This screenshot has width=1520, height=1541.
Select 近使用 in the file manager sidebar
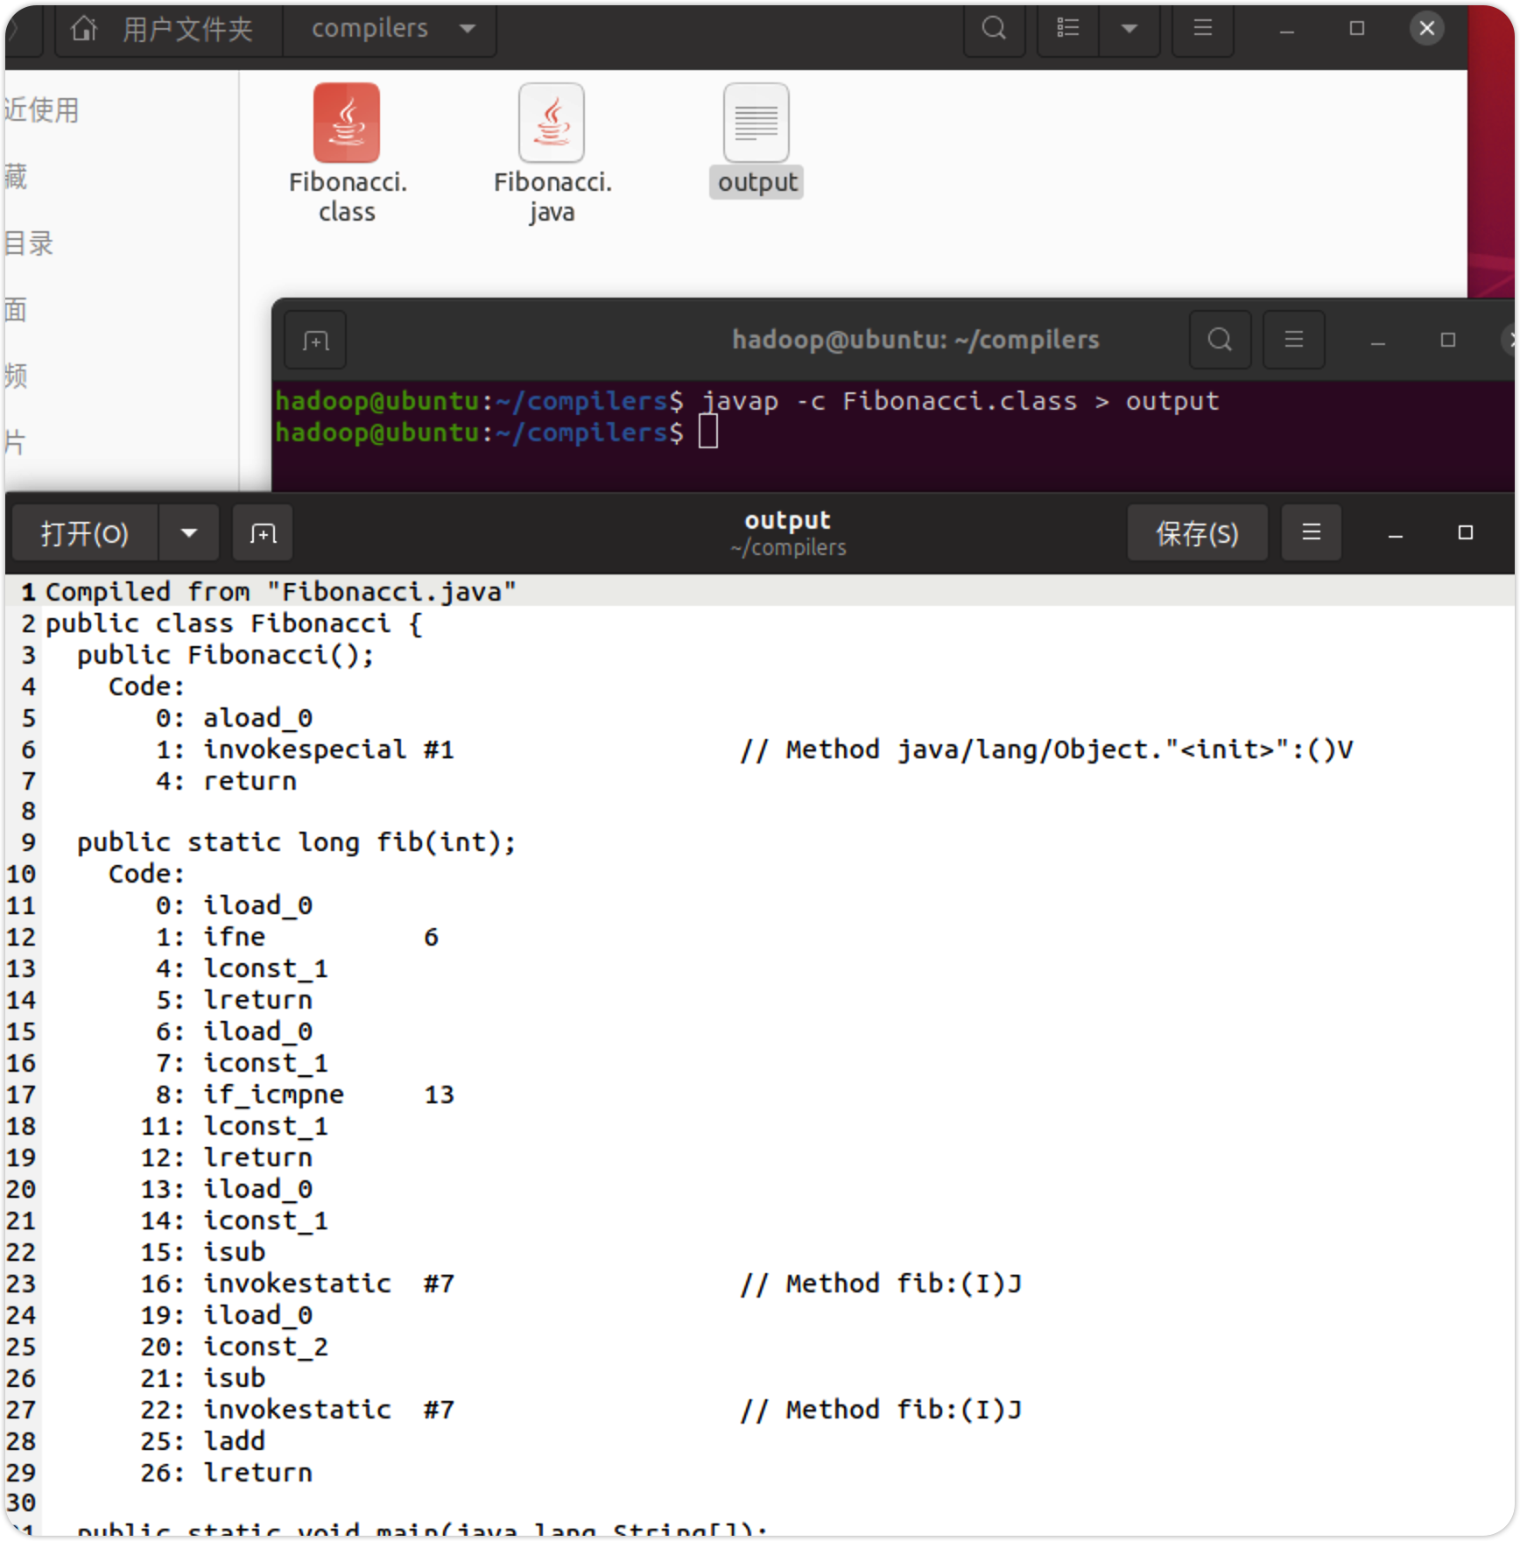point(42,110)
